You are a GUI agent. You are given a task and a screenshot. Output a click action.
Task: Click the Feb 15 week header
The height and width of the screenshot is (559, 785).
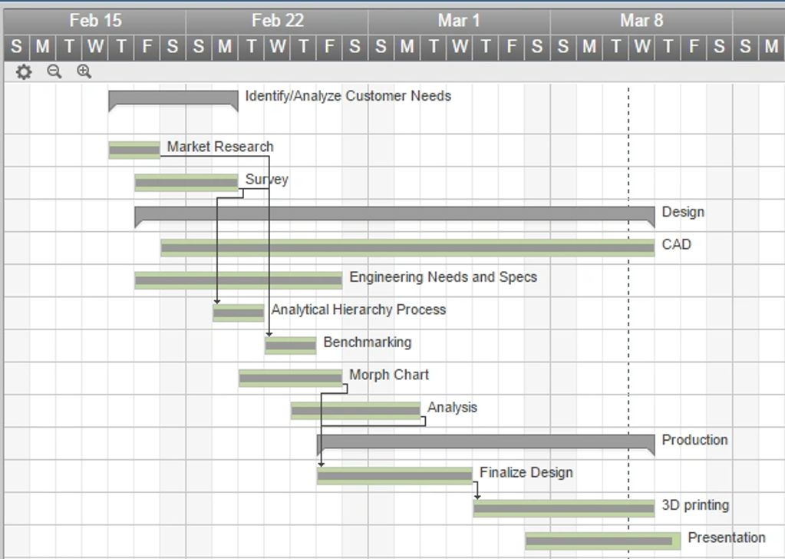tap(95, 21)
